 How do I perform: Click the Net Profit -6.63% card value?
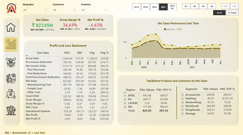pyautogui.click(x=95, y=25)
